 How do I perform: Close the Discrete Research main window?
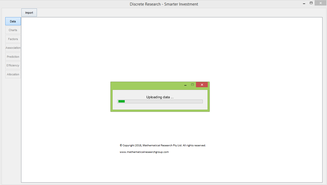[x=320, y=3]
